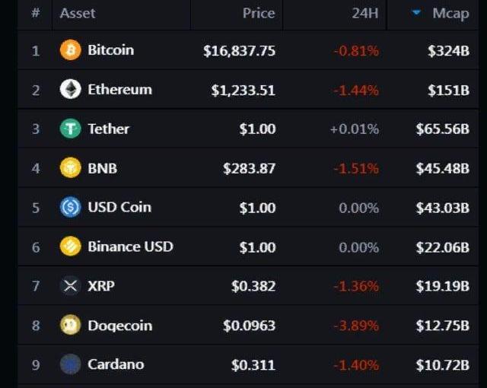Select the green Tether icon
Viewport: 487px width, 388px height.
(71, 129)
